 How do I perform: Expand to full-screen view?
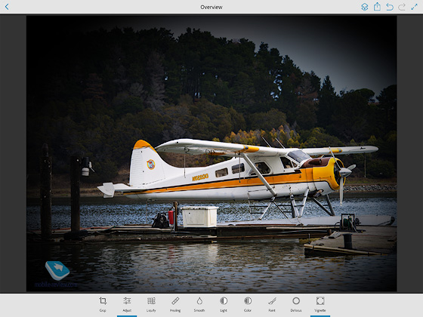[x=414, y=7]
